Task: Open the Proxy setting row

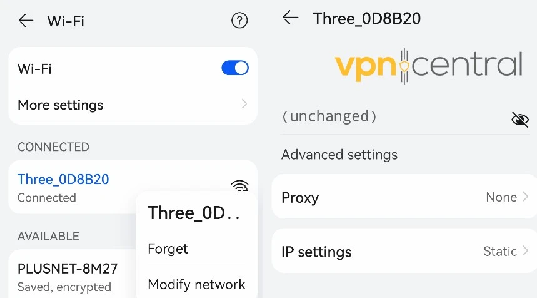Action: click(404, 197)
